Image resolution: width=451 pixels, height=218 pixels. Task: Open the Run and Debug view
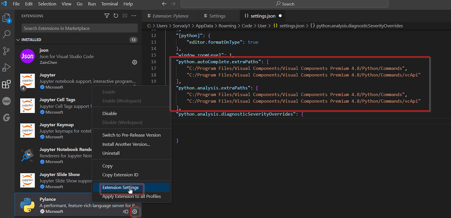(6, 68)
